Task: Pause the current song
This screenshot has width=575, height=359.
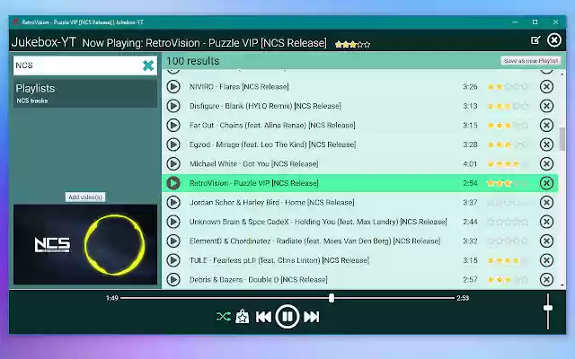Action: pyautogui.click(x=287, y=317)
